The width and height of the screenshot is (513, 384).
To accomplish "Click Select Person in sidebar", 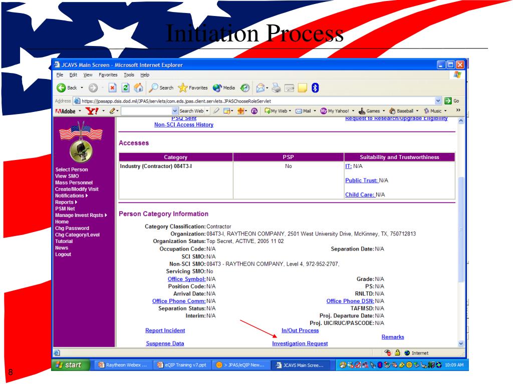I will point(71,169).
